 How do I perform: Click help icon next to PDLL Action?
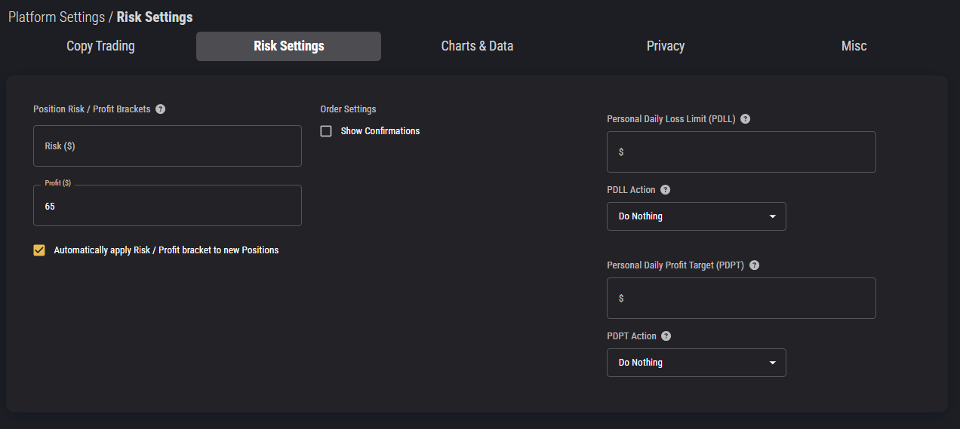[x=665, y=190]
